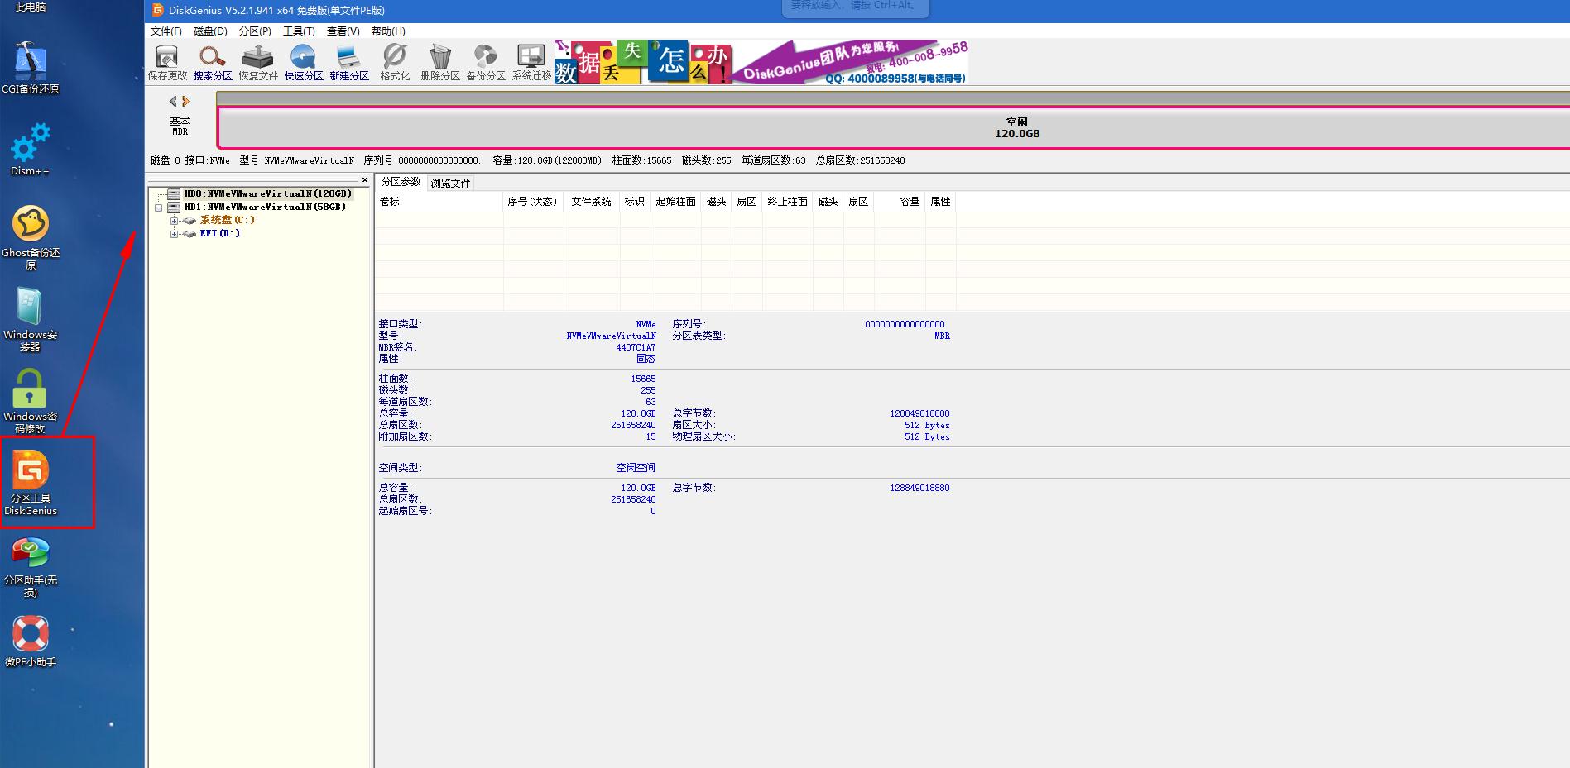Image resolution: width=1570 pixels, height=768 pixels.
Task: Click the 格式化 format icon
Action: click(x=395, y=63)
